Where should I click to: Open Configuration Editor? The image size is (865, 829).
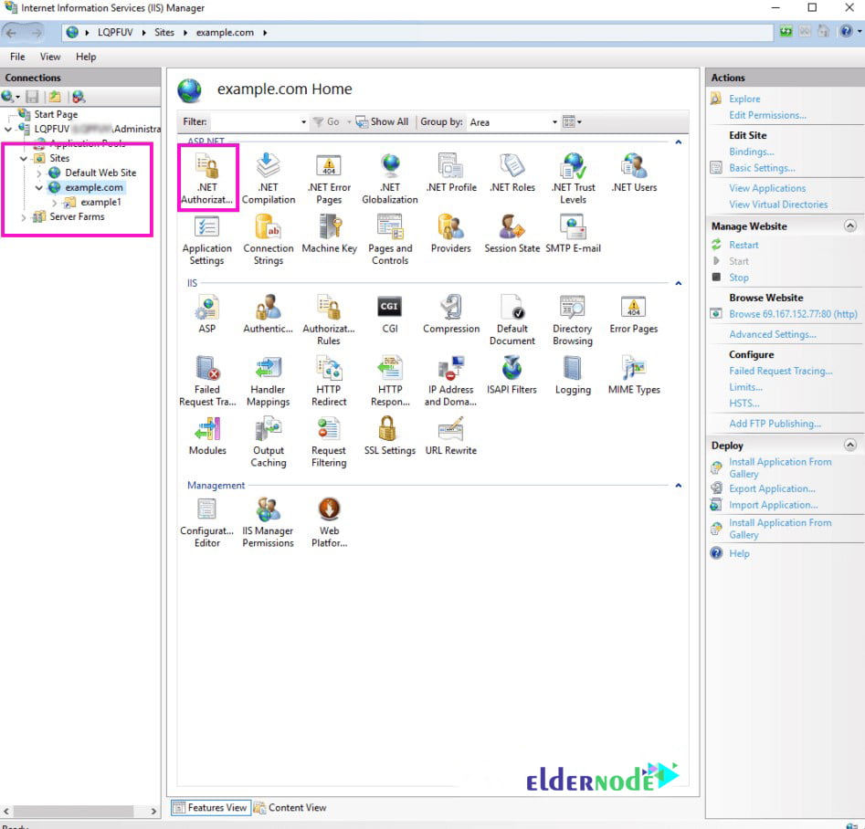[206, 521]
